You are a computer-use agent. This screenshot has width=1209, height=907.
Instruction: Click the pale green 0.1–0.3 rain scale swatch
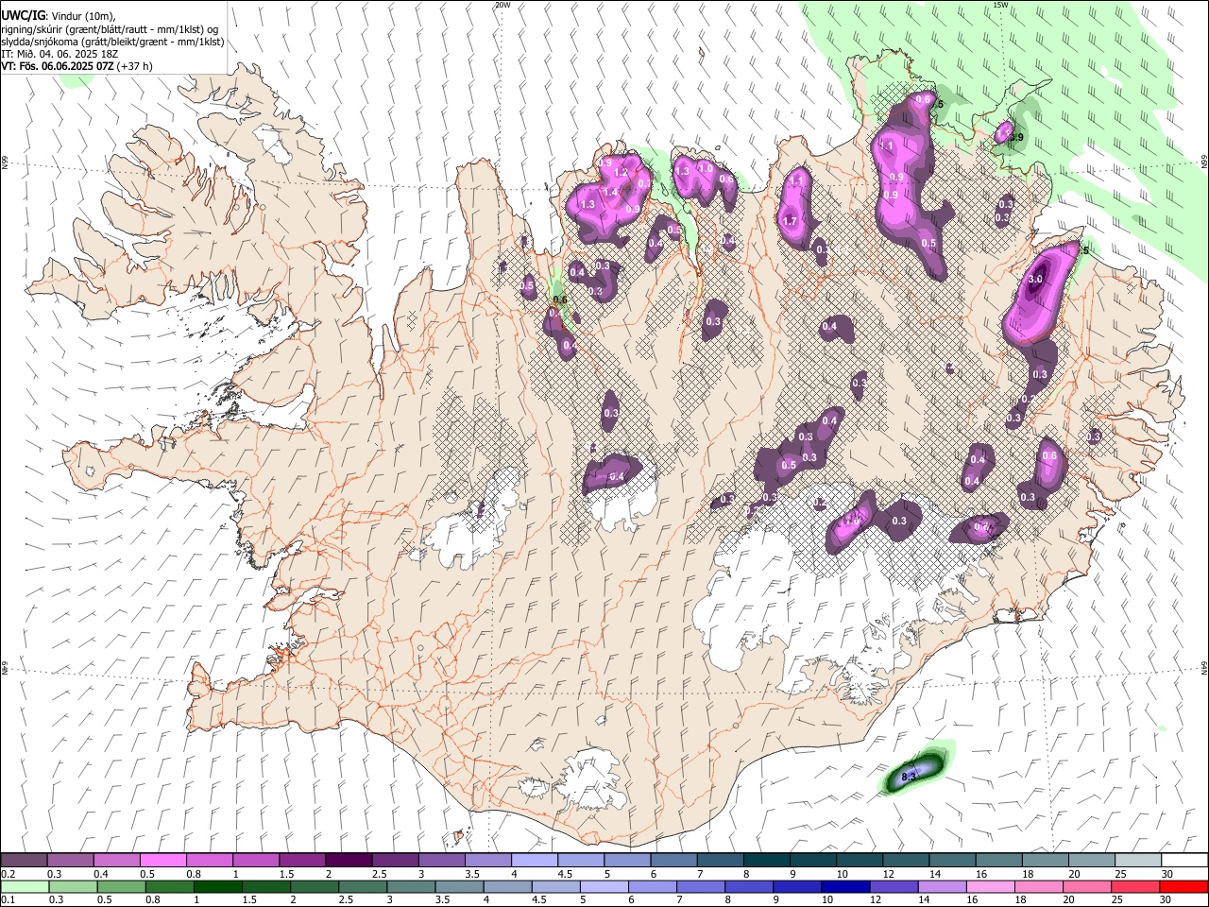25,886
